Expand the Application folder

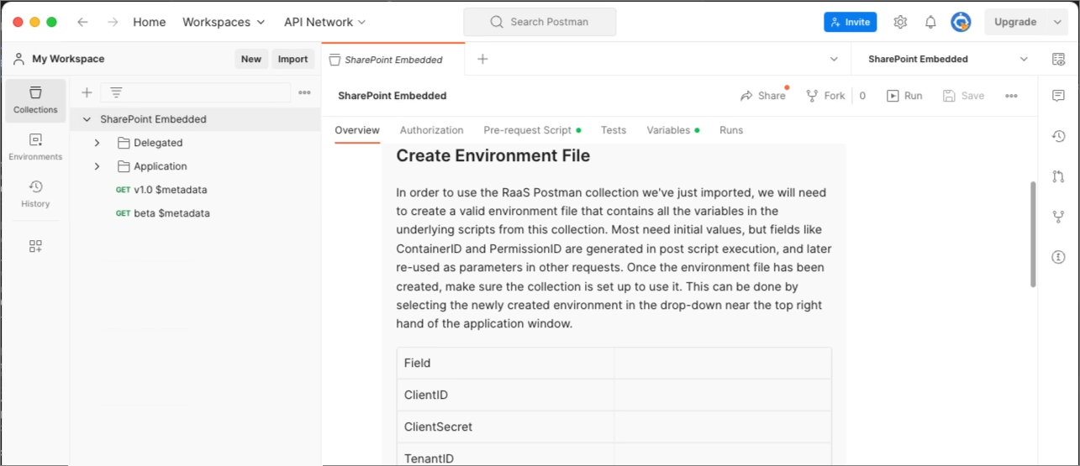click(x=97, y=166)
